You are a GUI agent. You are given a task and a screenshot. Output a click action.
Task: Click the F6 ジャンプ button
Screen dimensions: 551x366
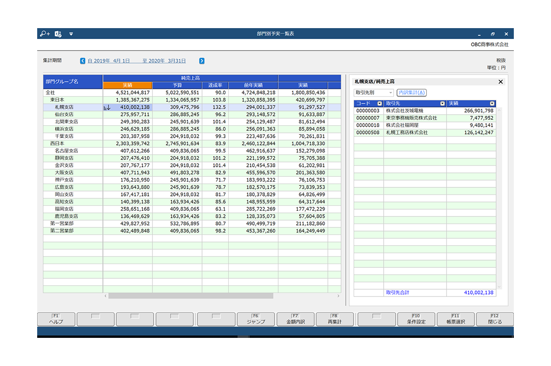256,319
